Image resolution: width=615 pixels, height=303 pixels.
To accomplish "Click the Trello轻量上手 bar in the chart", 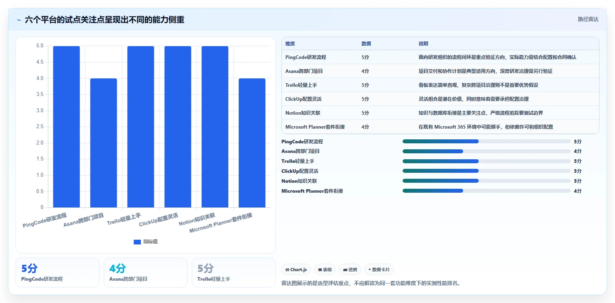I will 141,127.
